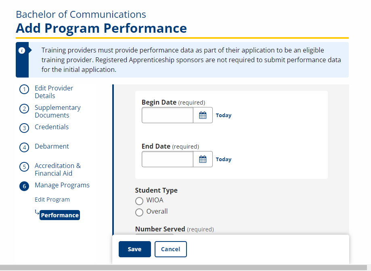The image size is (371, 271).
Task: Open Supplementary Documents step
Action: point(57,111)
